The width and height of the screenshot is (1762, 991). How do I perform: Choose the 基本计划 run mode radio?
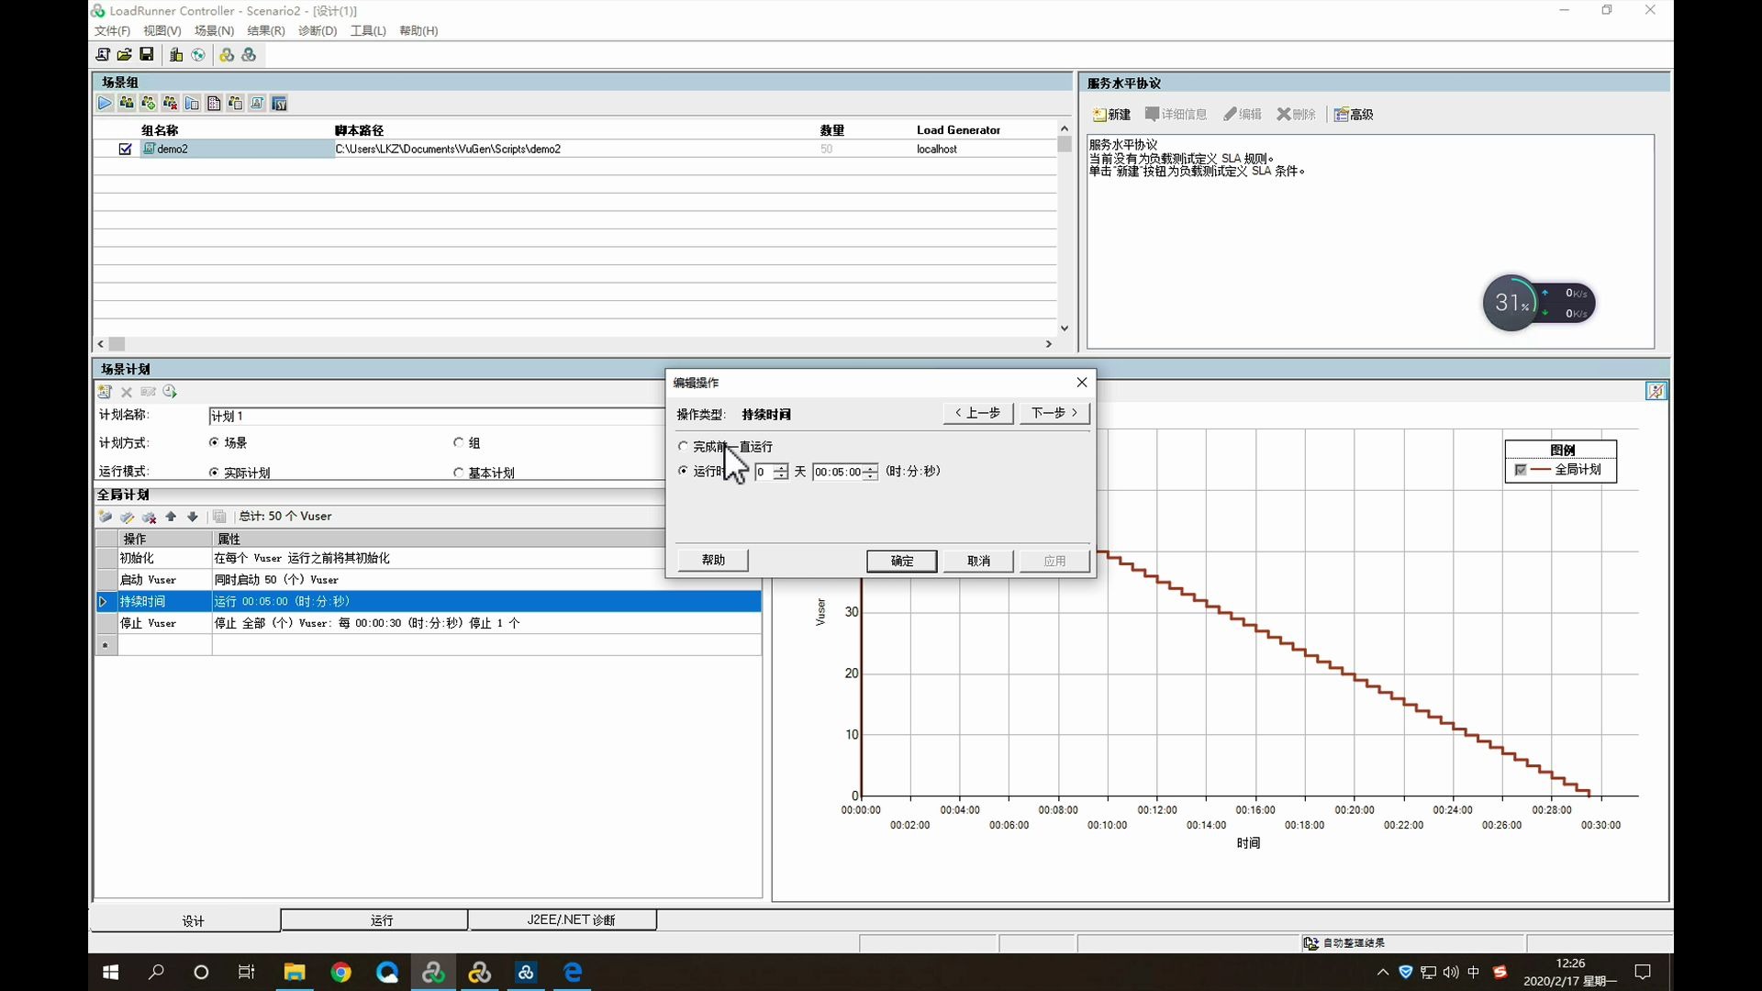[x=459, y=473]
